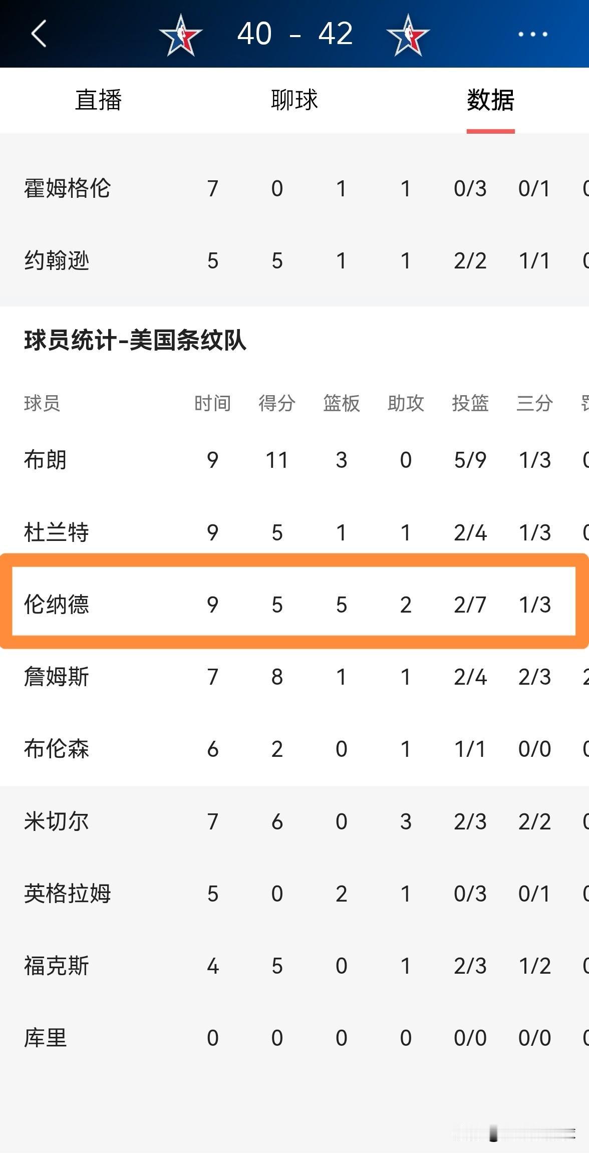This screenshot has width=589, height=1154.
Task: Tap the left team All-Star logo
Action: coord(180,35)
